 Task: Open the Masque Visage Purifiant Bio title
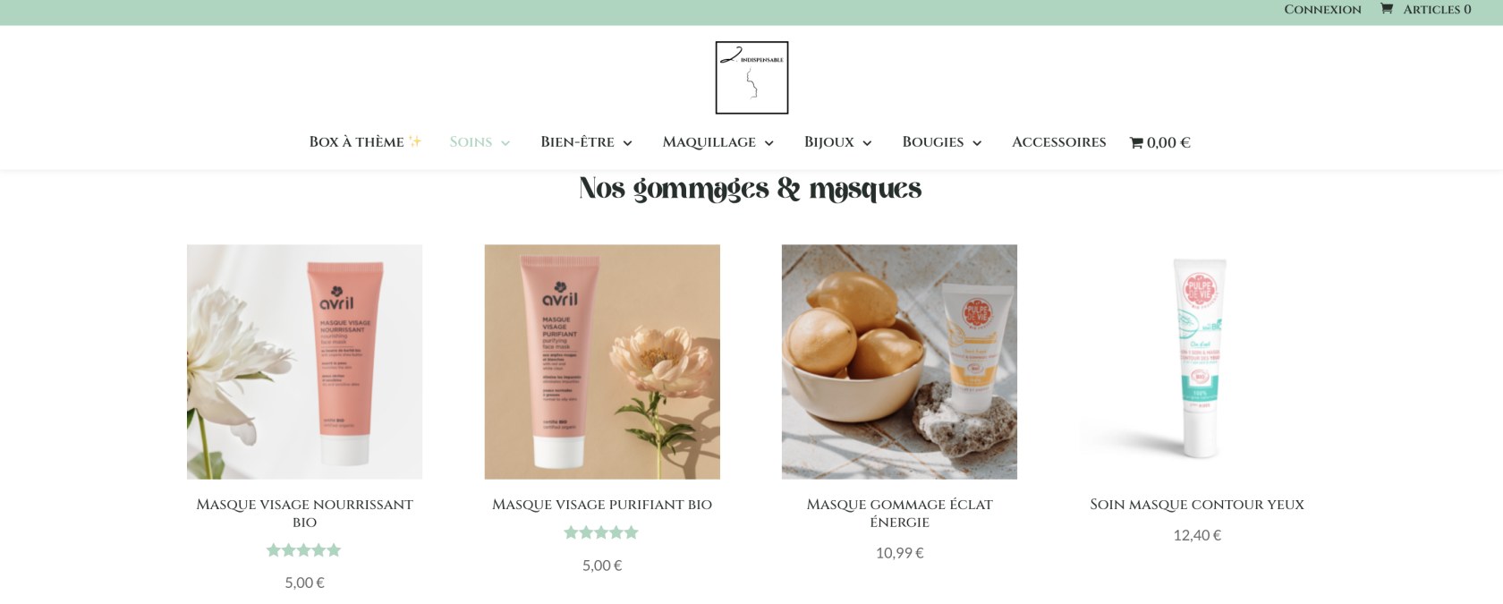(x=602, y=505)
